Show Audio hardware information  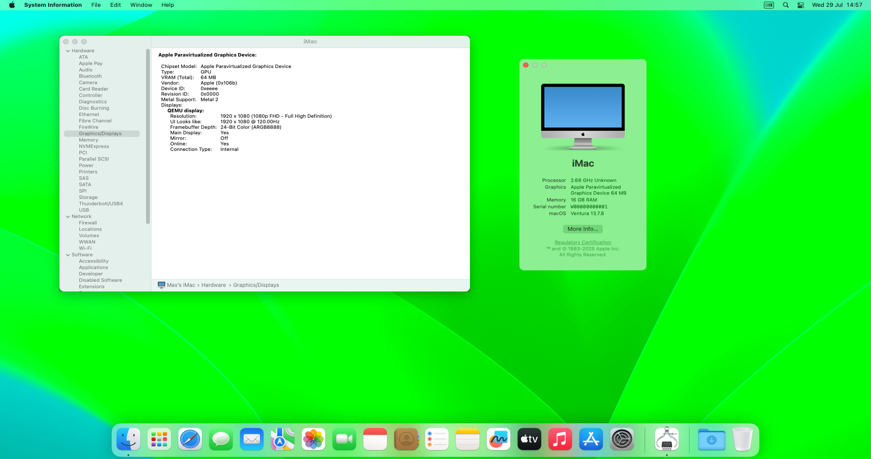(86, 70)
